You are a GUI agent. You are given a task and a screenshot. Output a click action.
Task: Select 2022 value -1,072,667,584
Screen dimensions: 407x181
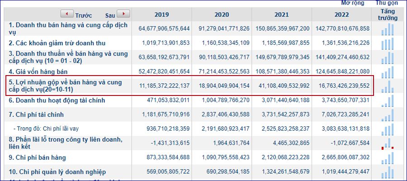(x=351, y=143)
